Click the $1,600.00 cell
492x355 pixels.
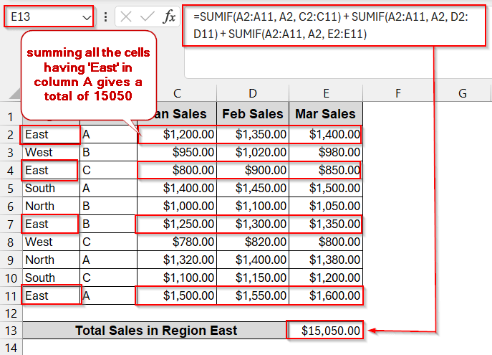[x=326, y=295]
